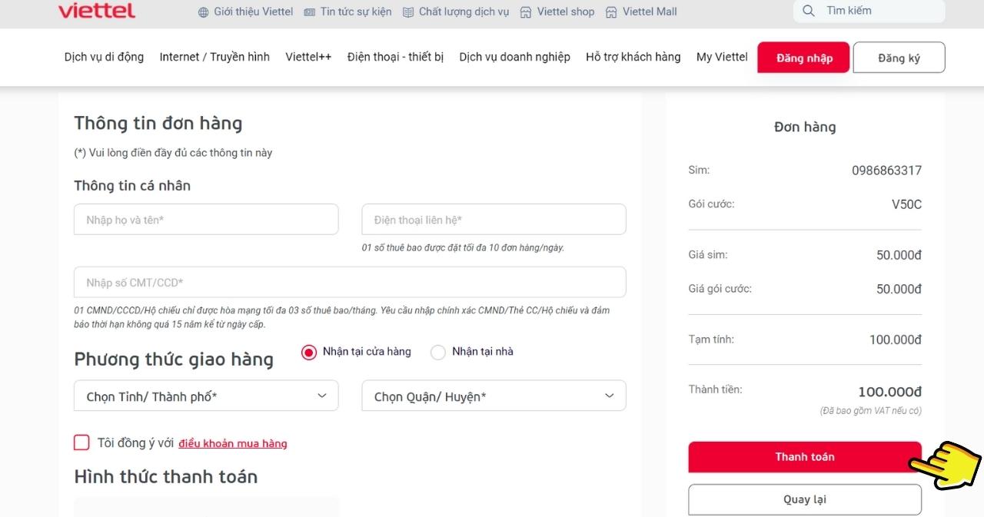The width and height of the screenshot is (984, 517).
Task: Open the Giới thiệu Viettel link
Action: (x=254, y=12)
